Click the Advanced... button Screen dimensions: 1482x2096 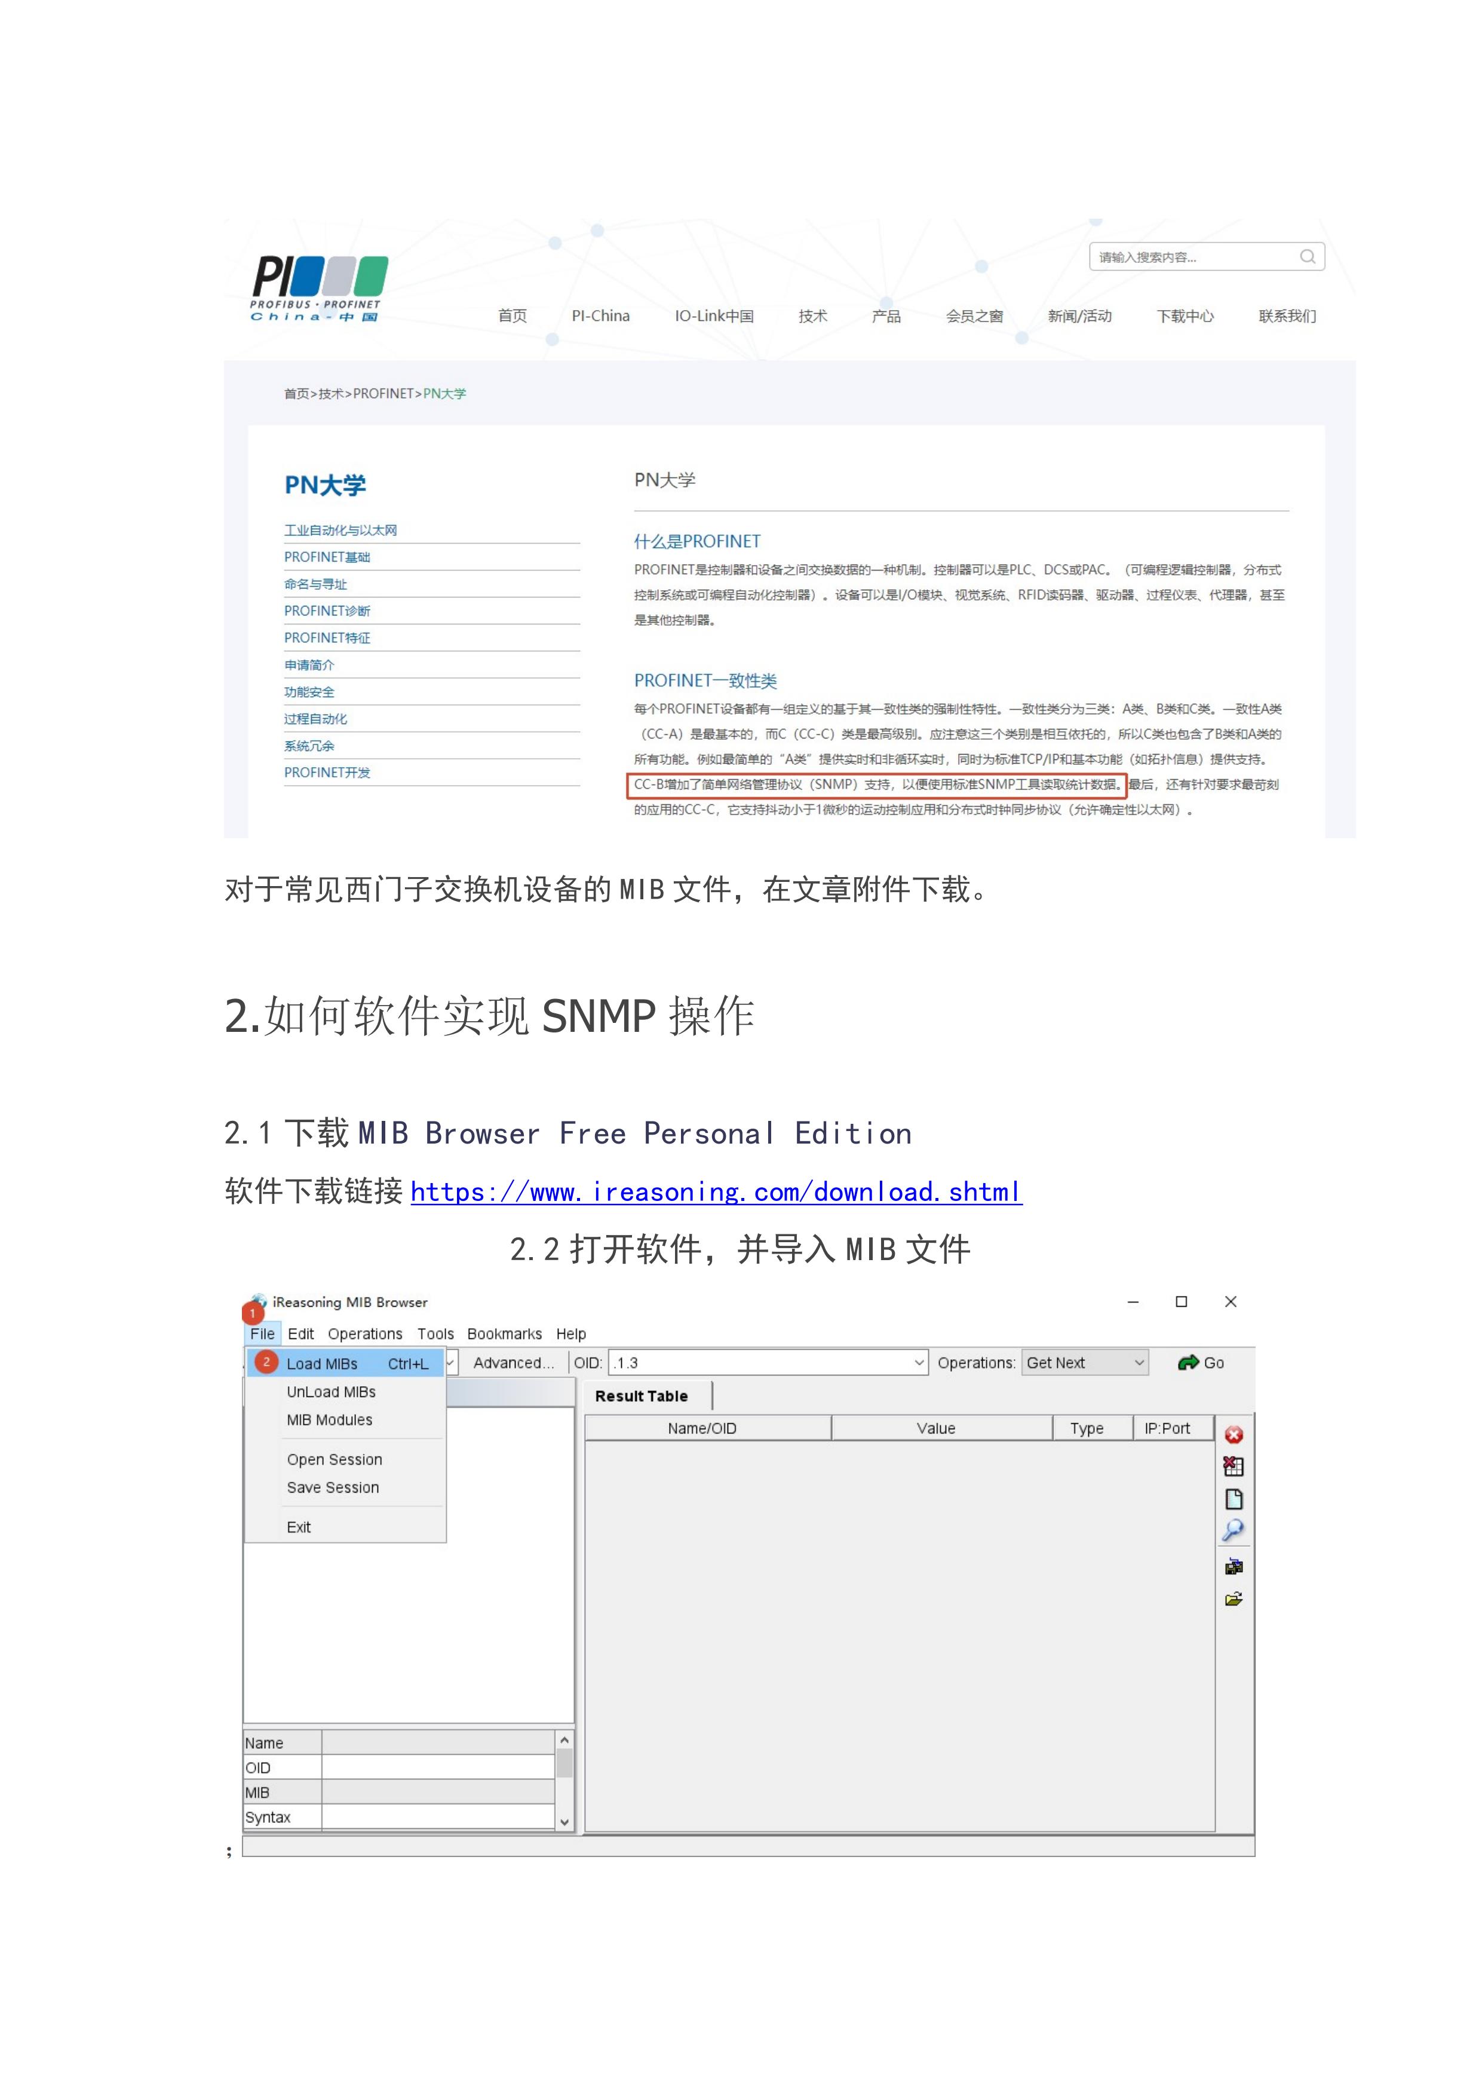pyautogui.click(x=513, y=1363)
